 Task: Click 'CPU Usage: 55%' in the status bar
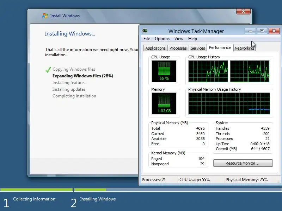(x=195, y=180)
